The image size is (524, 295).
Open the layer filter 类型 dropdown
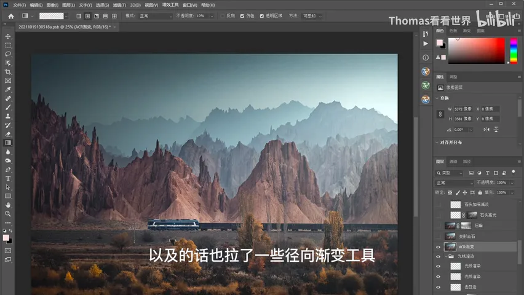point(449,173)
